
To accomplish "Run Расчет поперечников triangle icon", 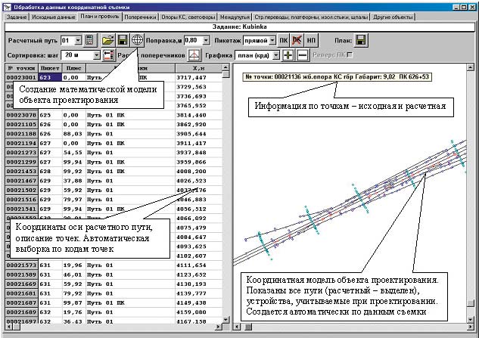I will (x=194, y=55).
